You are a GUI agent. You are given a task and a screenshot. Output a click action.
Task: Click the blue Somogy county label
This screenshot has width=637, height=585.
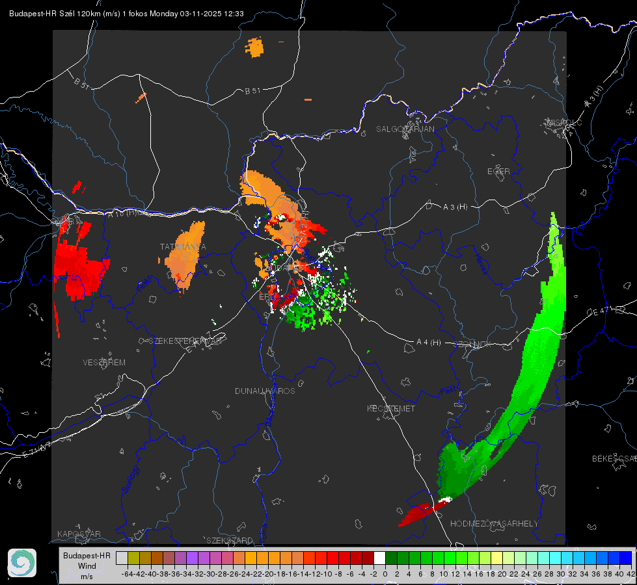[130, 480]
